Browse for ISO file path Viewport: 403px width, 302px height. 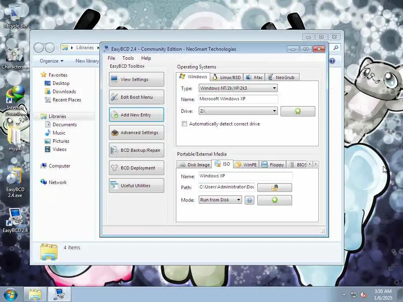tap(274, 188)
